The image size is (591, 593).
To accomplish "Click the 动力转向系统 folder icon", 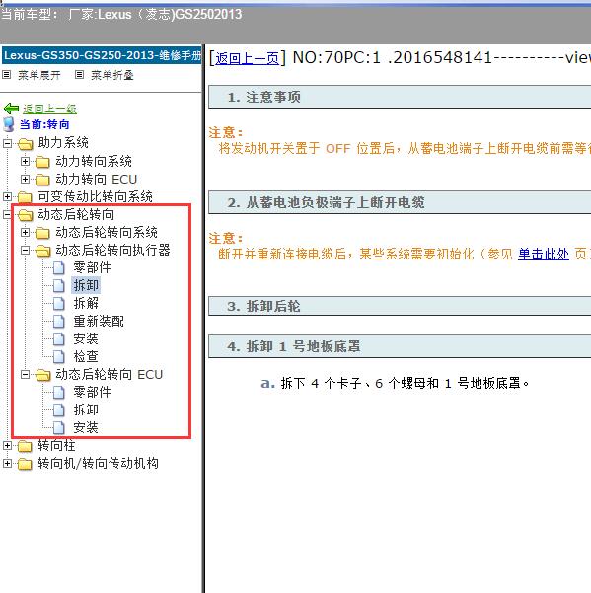I will click(x=42, y=162).
